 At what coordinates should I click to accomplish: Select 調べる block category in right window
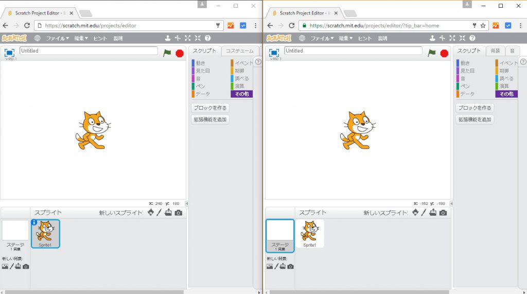[506, 78]
